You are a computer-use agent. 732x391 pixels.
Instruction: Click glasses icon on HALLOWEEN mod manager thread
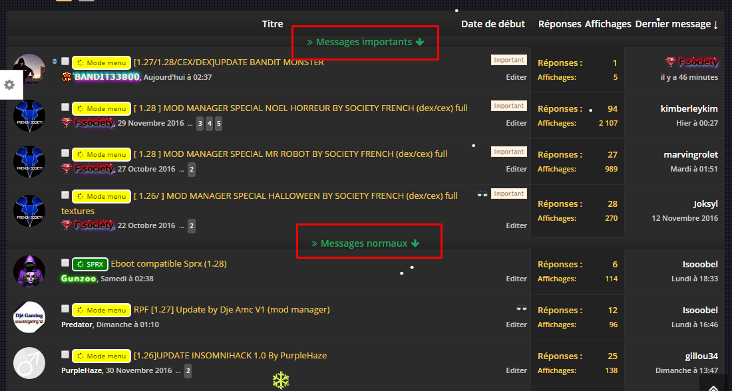click(482, 194)
